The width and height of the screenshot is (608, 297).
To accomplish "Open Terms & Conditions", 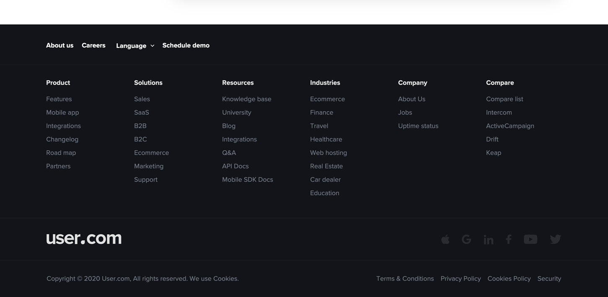I will tap(405, 279).
